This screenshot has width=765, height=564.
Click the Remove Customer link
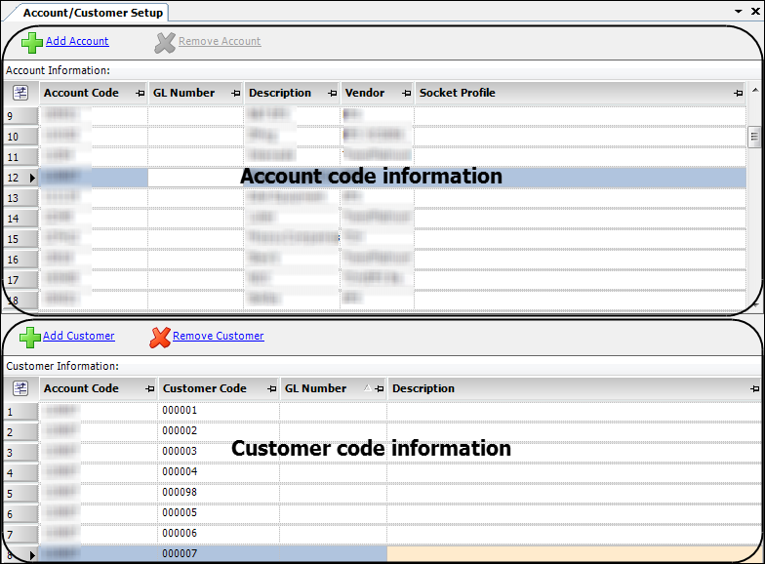tap(218, 336)
